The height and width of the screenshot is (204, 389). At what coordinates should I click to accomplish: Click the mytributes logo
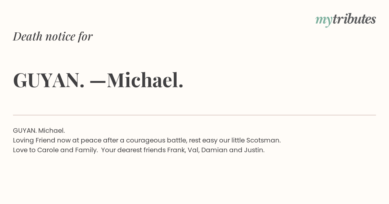pos(346,20)
